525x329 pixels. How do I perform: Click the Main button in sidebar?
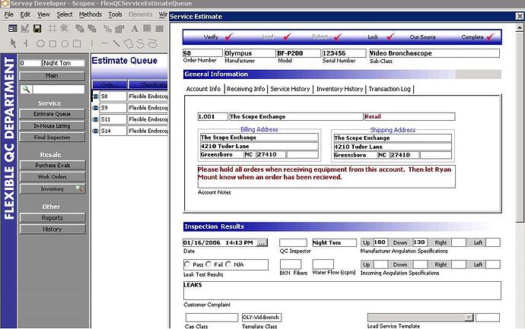(52, 75)
